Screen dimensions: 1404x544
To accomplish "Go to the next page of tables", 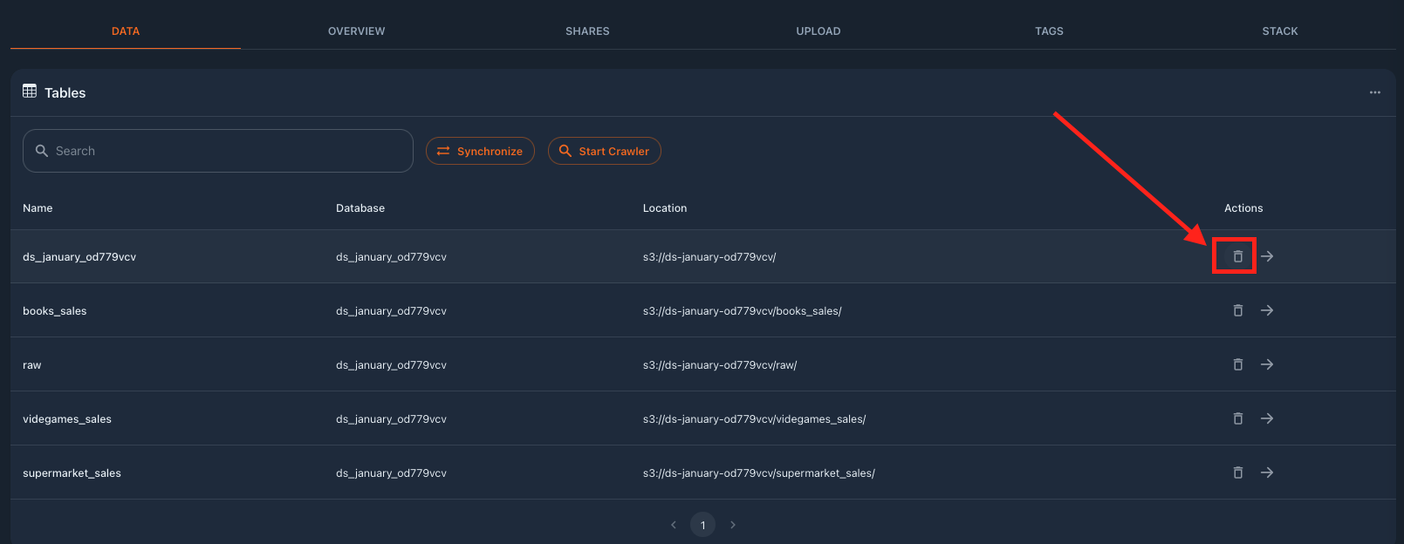I will (x=733, y=525).
